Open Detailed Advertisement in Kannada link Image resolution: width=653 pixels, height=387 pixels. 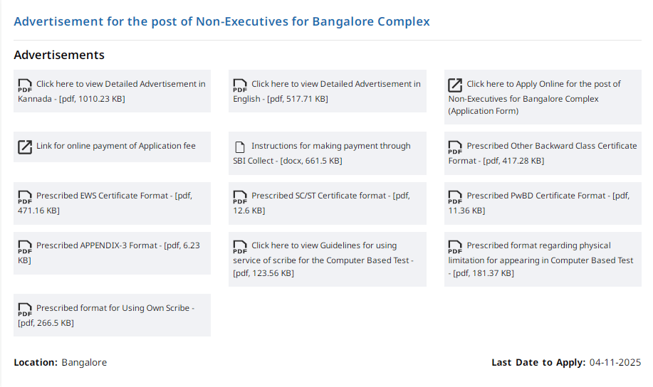120,84
